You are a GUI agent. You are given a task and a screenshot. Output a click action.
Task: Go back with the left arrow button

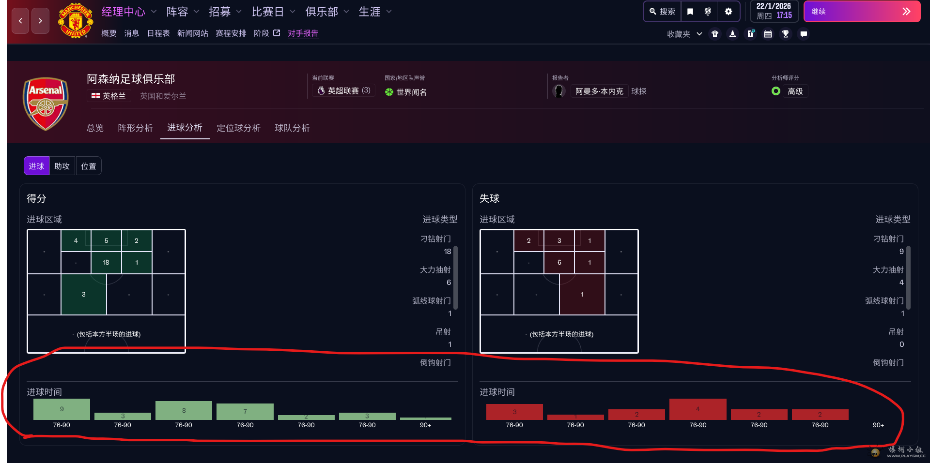tap(20, 21)
